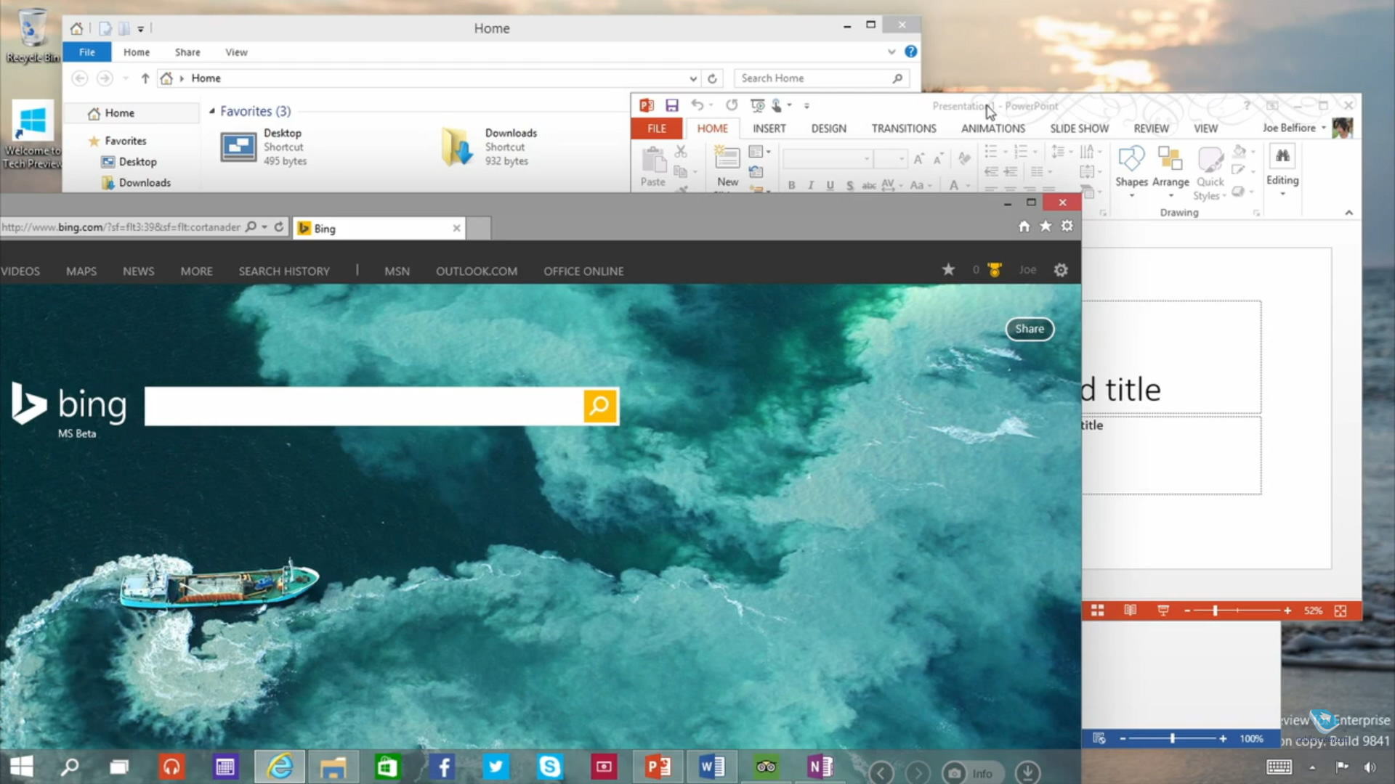This screenshot has width=1395, height=784.
Task: Click the Arrange icon in PowerPoint
Action: pos(1170,171)
